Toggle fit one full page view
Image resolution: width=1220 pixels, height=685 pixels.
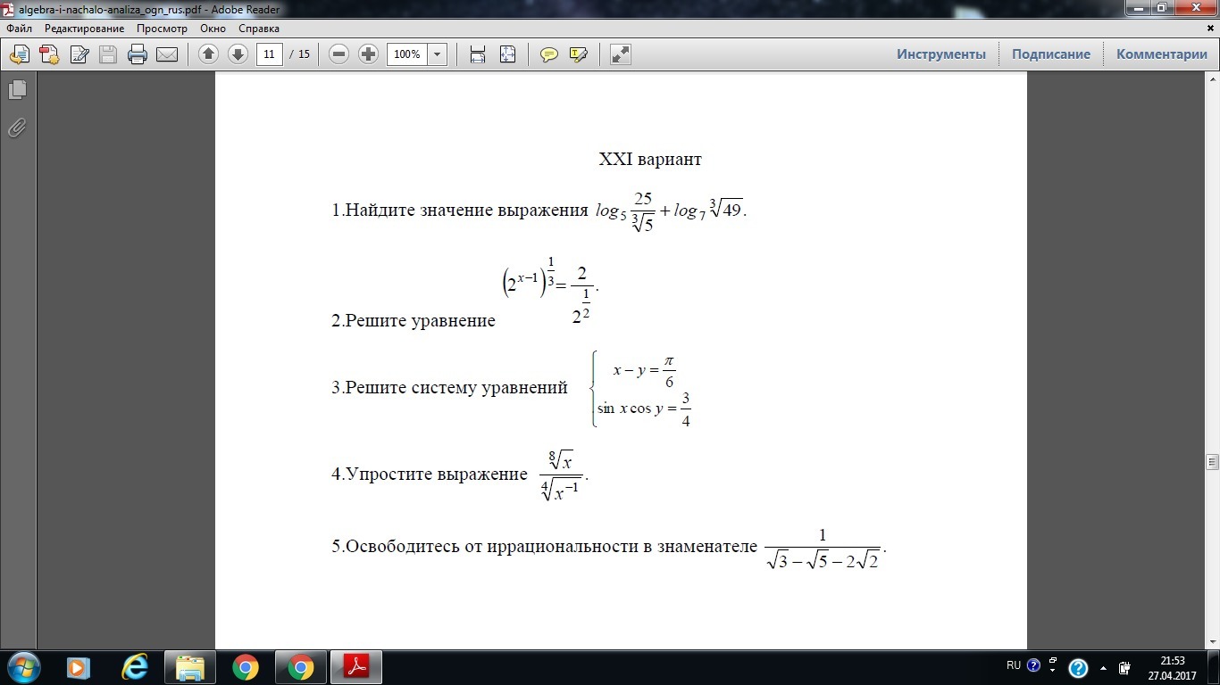pyautogui.click(x=507, y=54)
